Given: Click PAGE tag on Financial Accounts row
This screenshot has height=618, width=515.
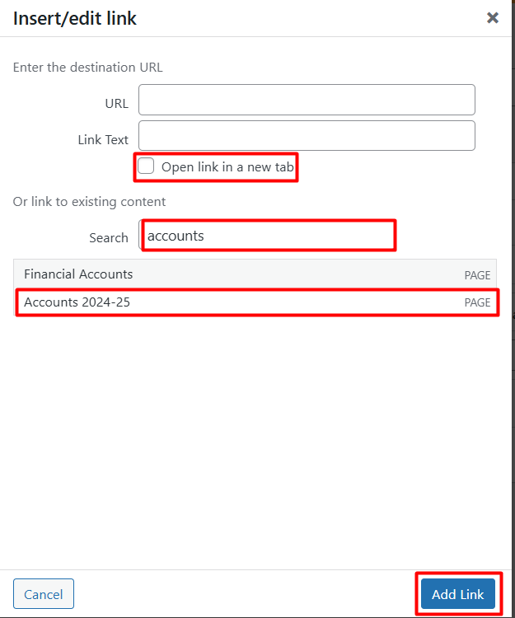Looking at the screenshot, I should [x=477, y=275].
